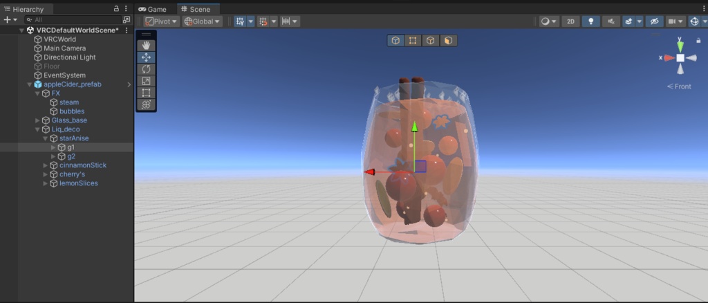Click the gray bottom cone on scene gizmo
Viewport: 708px width, 303px height.
pos(680,68)
